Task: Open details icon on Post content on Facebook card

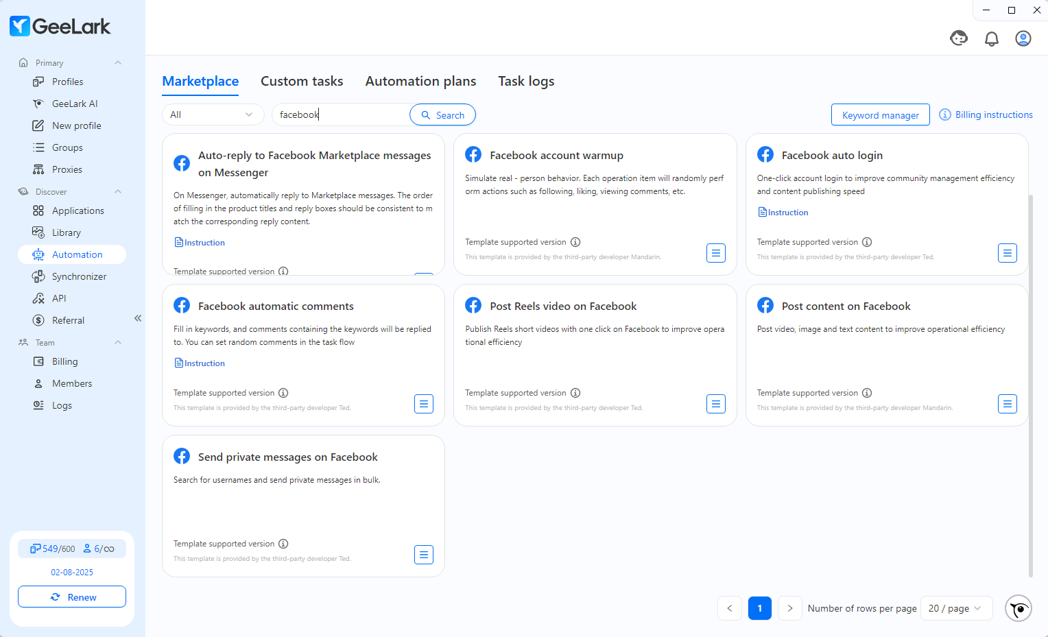Action: (1008, 404)
